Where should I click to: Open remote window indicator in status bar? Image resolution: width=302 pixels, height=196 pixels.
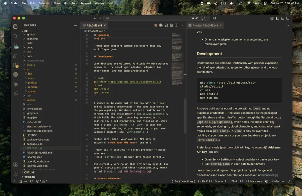tap(14, 181)
